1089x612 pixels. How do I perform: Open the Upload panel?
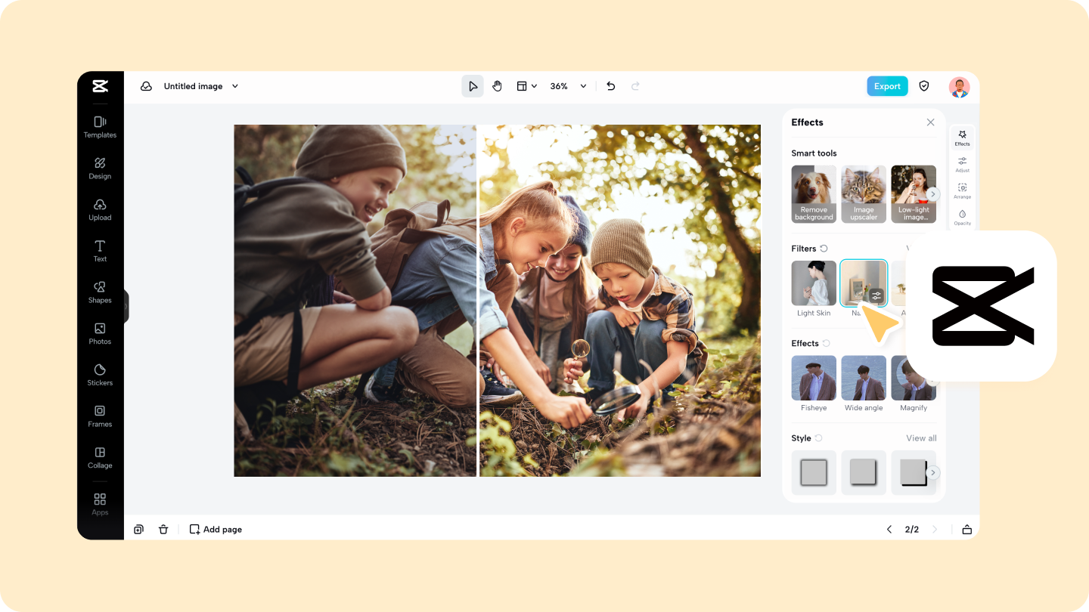(100, 210)
